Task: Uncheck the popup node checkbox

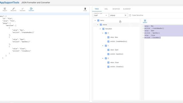Action: (x=101, y=25)
